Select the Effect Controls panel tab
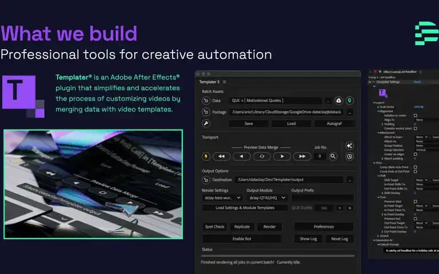 point(400,72)
